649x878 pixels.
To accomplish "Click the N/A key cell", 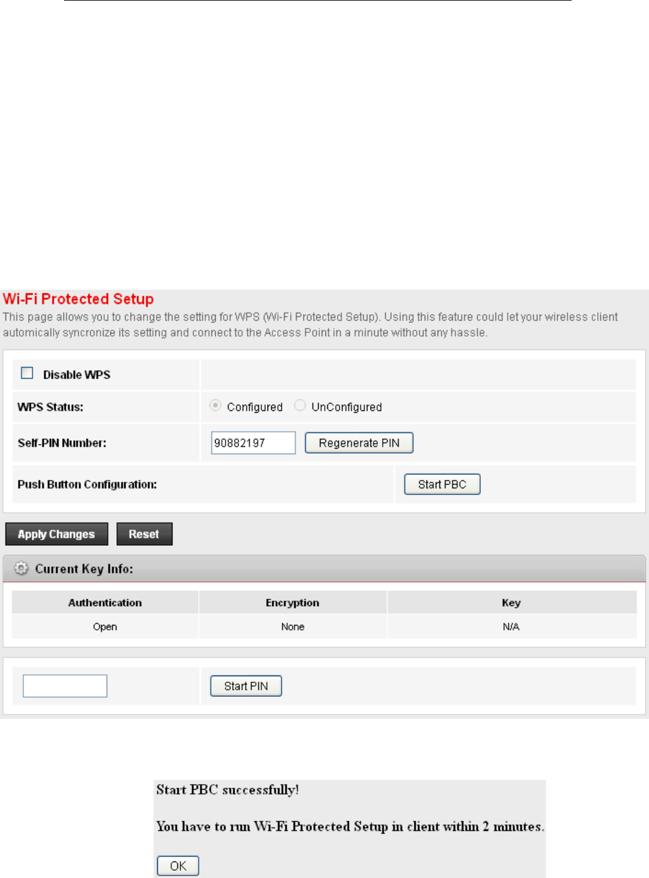I will click(511, 627).
